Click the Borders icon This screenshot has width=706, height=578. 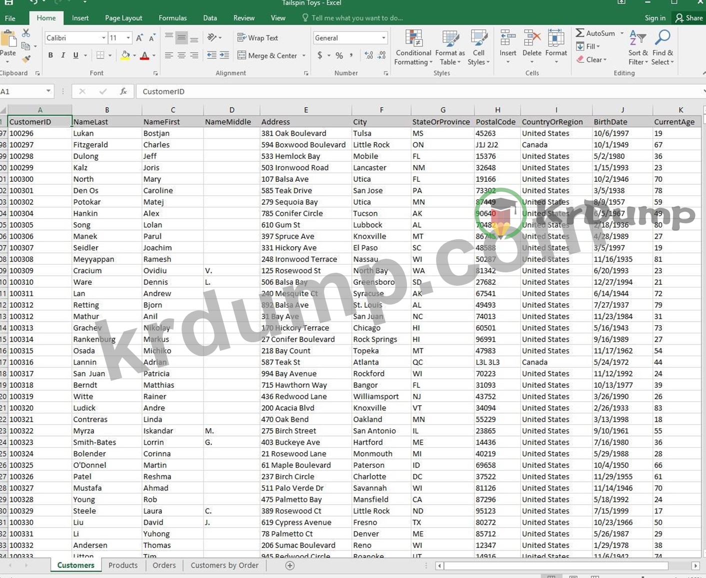(x=100, y=55)
